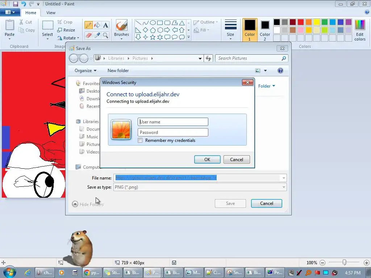This screenshot has height=278, width=371.
Task: Click Libraries in the address breadcrumb
Action: [116, 58]
